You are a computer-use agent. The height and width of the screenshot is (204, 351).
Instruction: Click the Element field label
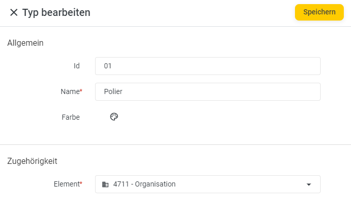click(67, 184)
